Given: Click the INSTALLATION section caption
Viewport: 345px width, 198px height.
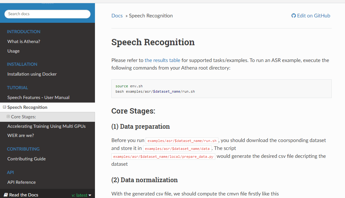Looking at the screenshot, I should 22,64.
